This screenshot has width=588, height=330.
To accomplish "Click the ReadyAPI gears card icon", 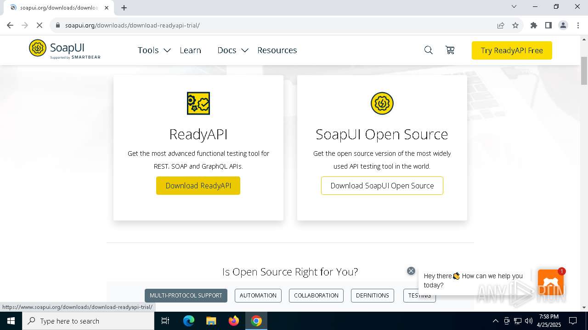I will tap(198, 103).
